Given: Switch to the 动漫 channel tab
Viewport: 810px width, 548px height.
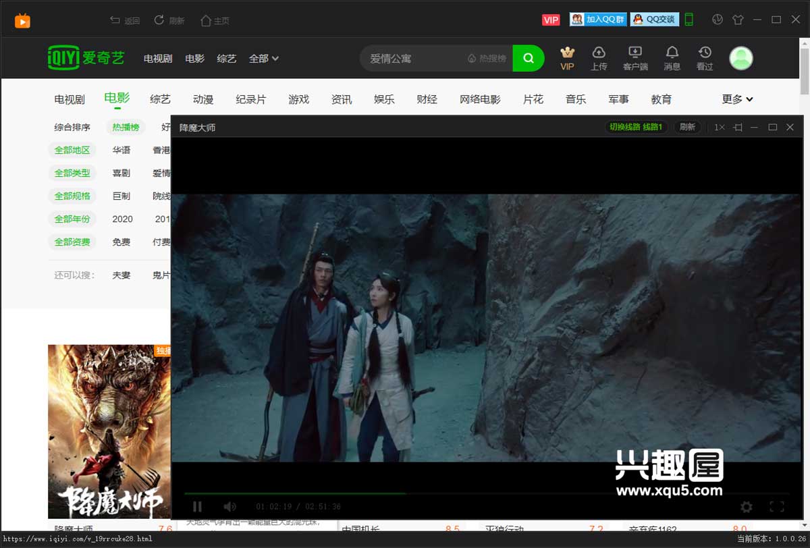Looking at the screenshot, I should pyautogui.click(x=203, y=100).
